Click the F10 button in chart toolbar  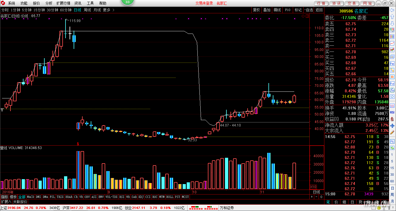coord(288,10)
